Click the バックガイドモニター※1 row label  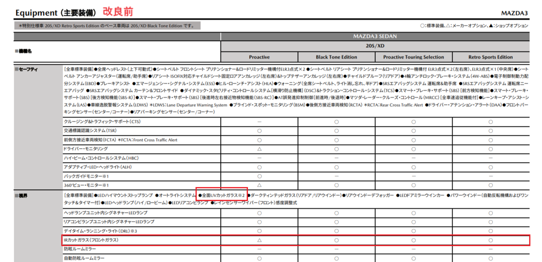point(86,176)
